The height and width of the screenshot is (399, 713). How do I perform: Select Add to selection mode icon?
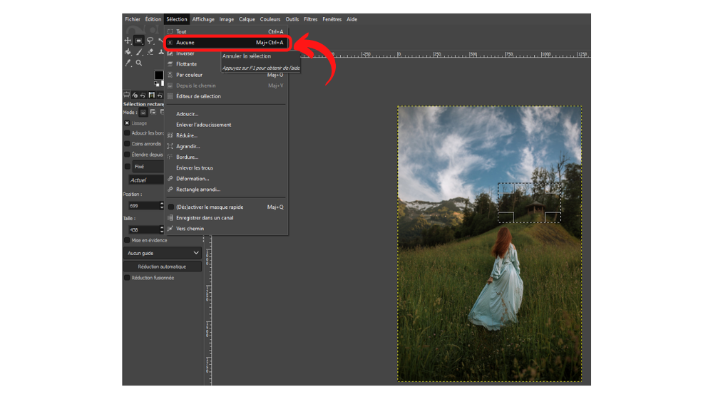coord(153,113)
